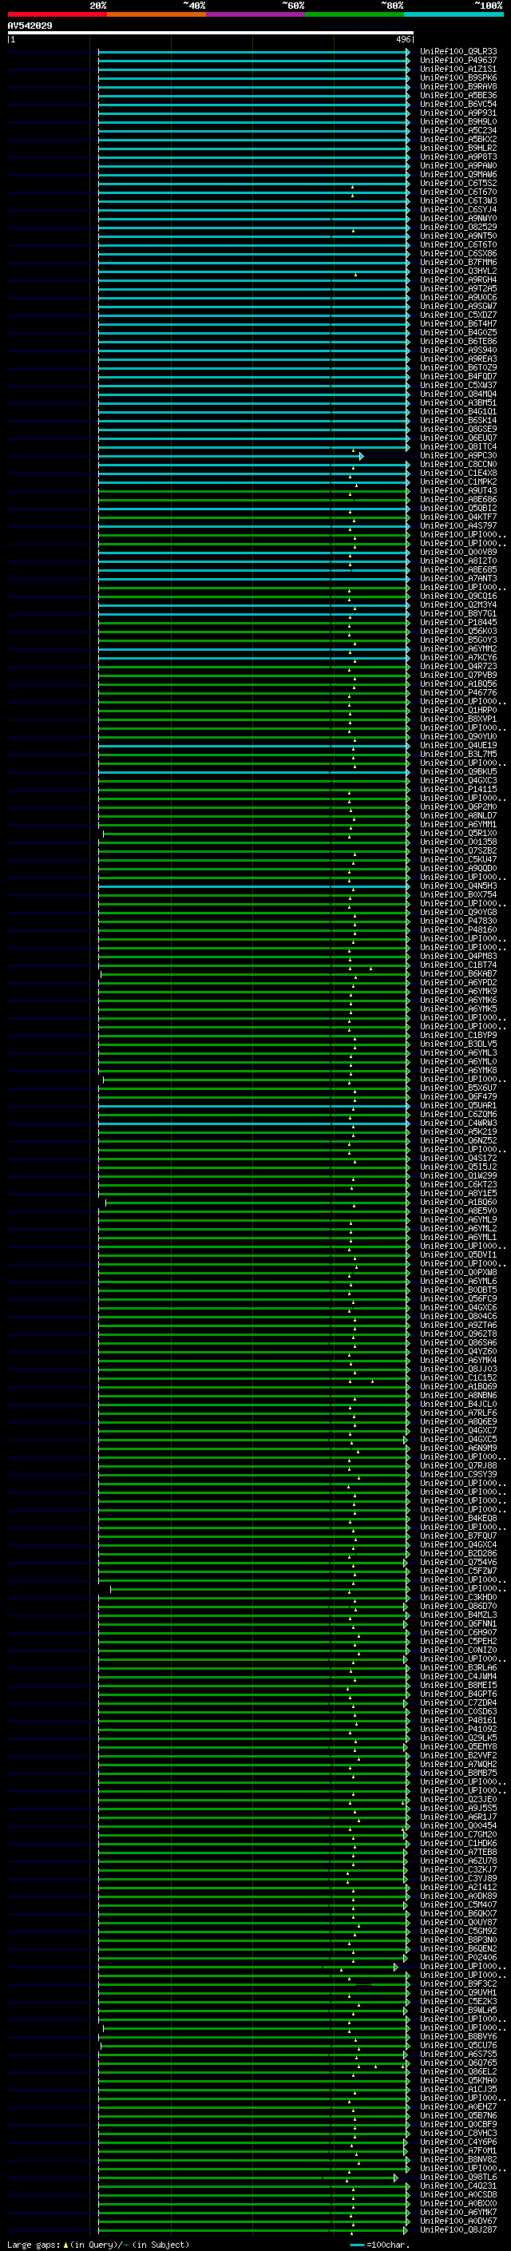The height and width of the screenshot is (2251, 511).
Task: Select label UniRef100_B6TE86
Action: coord(458,342)
